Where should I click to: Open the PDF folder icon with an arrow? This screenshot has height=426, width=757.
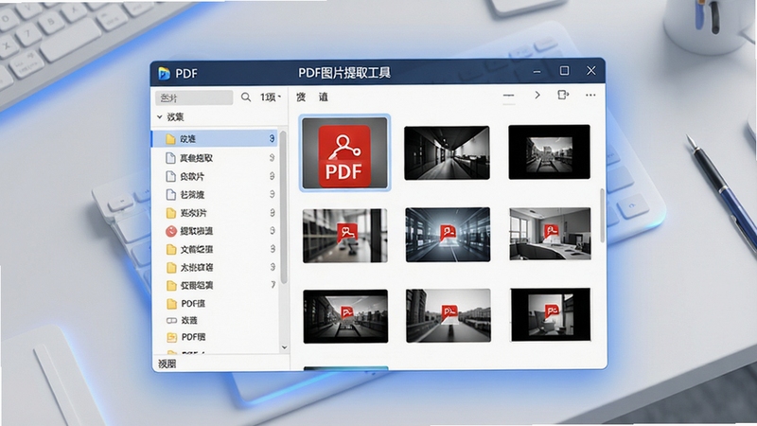[x=171, y=337]
